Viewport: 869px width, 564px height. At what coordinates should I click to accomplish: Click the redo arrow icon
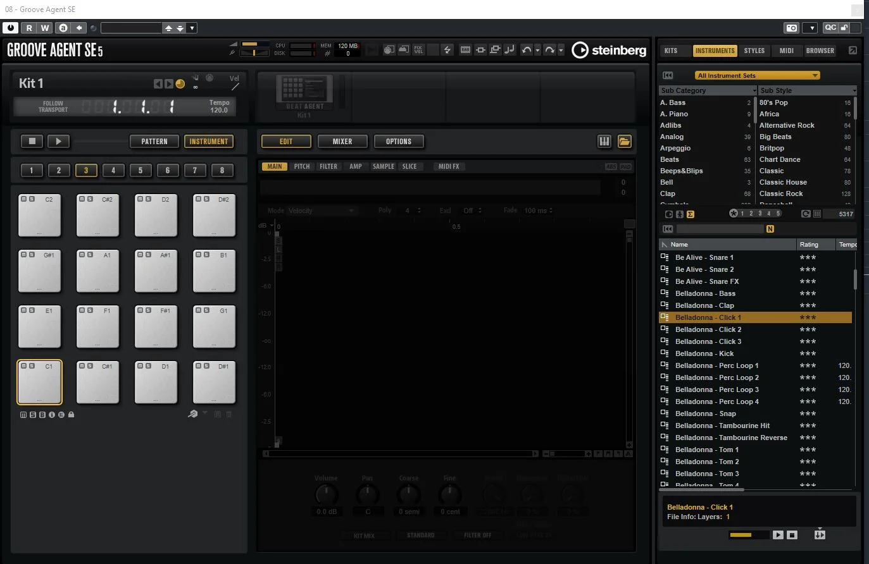tap(549, 50)
